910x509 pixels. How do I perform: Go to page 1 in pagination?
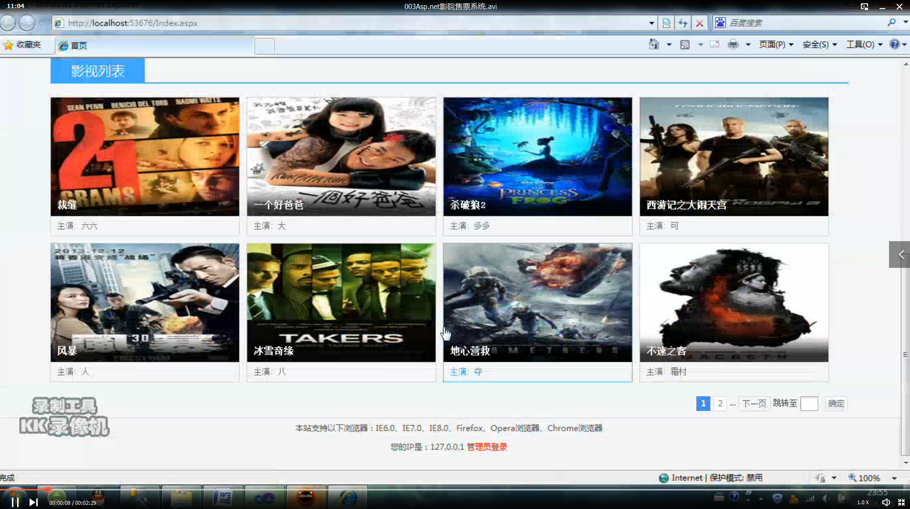[x=703, y=404]
